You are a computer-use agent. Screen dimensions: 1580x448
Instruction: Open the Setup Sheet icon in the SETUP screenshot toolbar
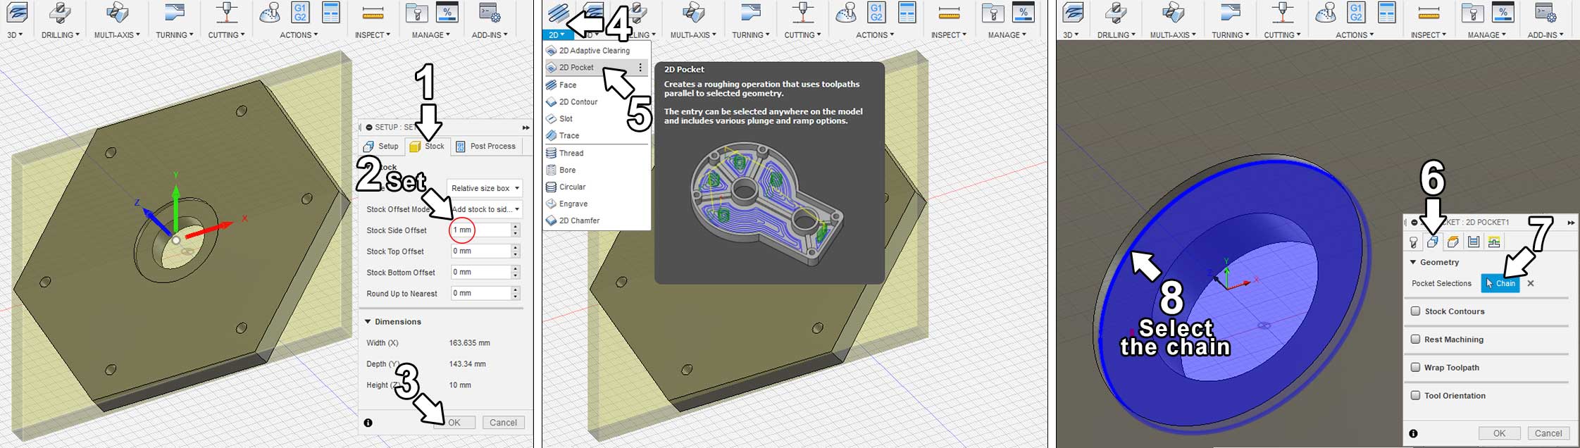click(330, 12)
